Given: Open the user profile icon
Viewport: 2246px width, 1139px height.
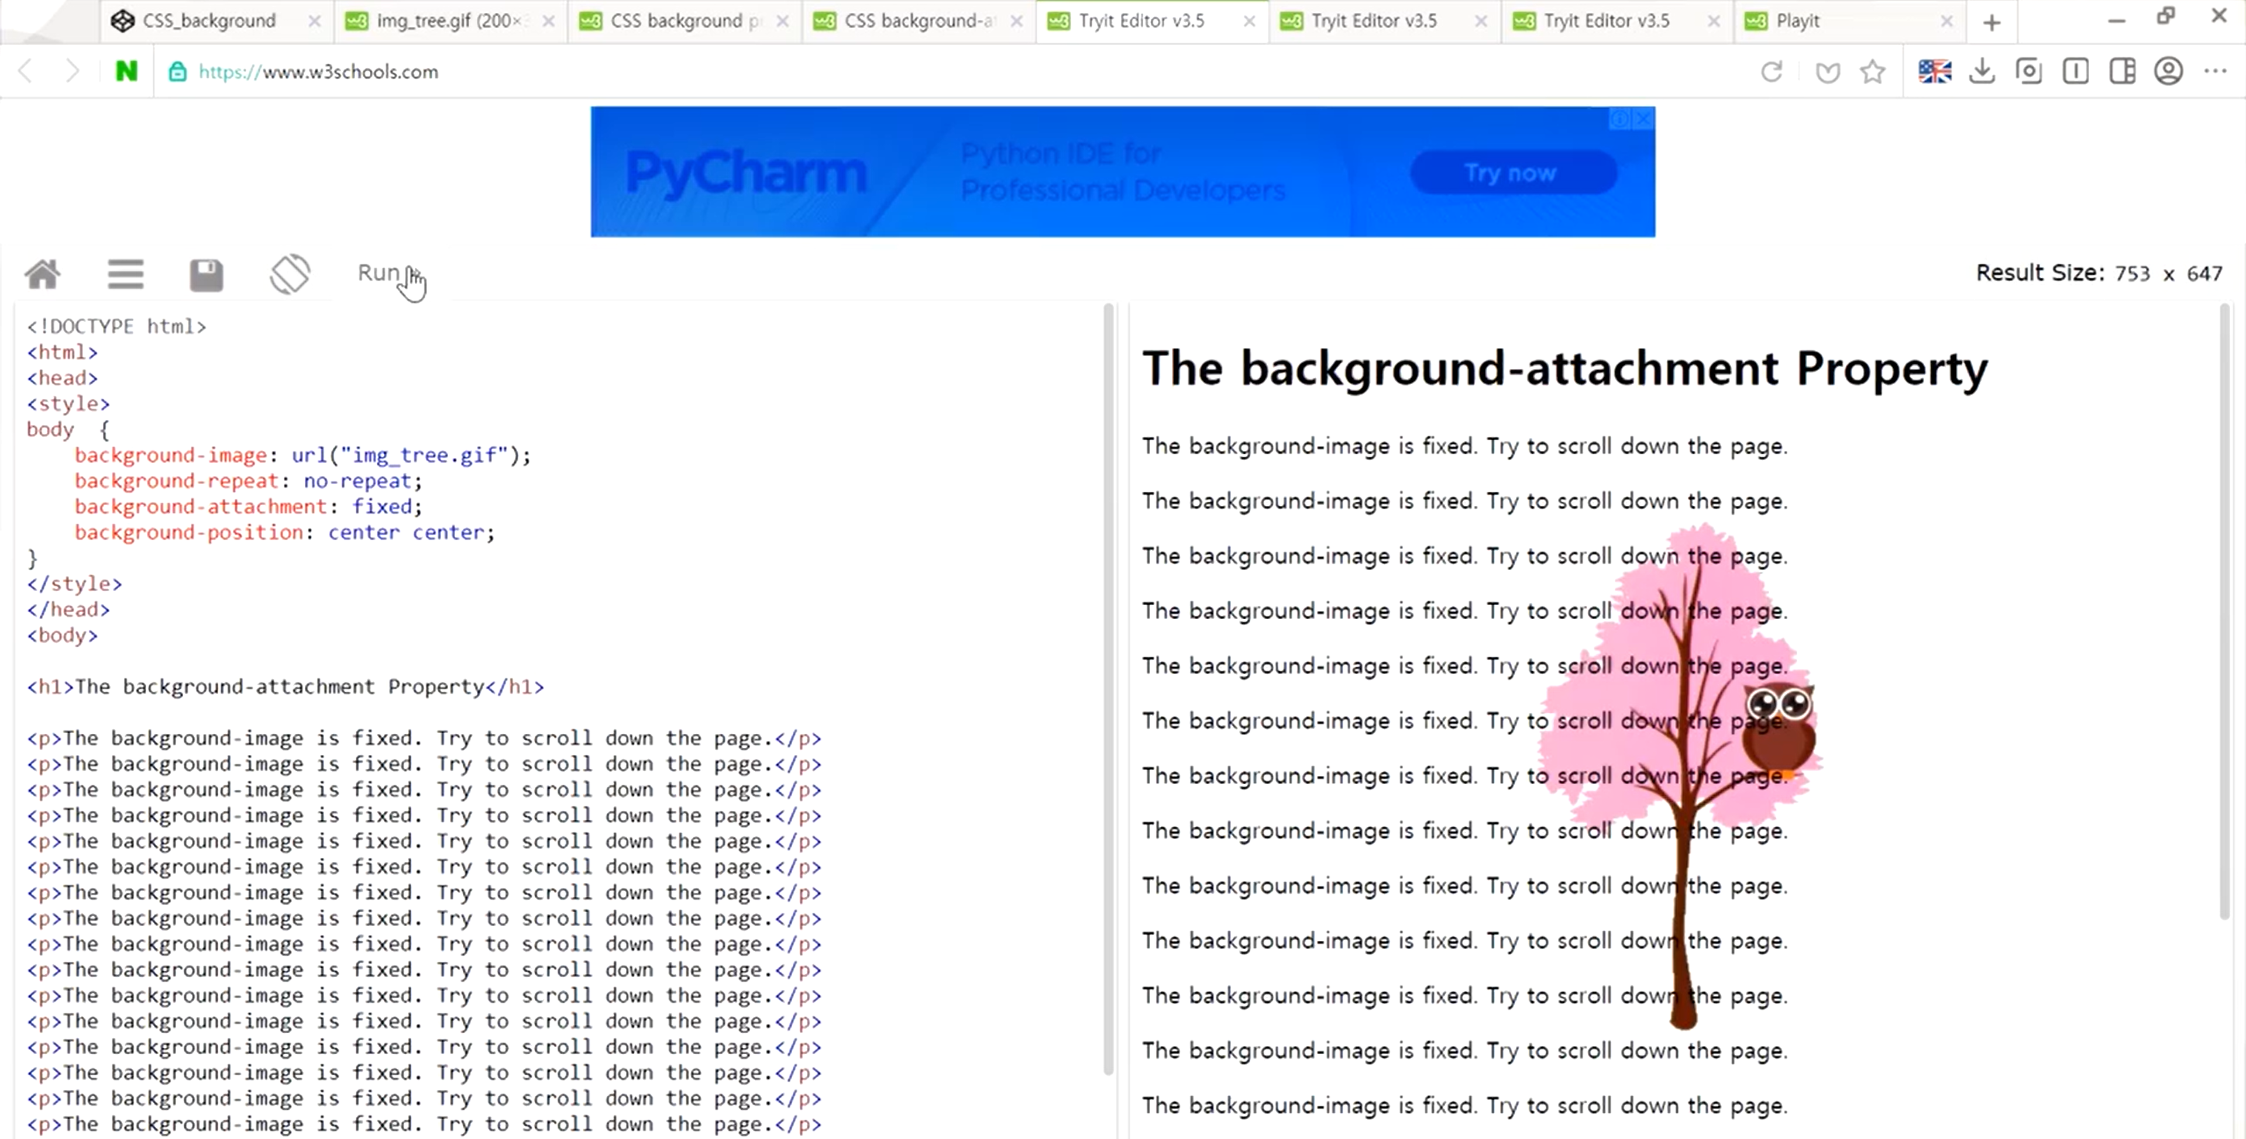Looking at the screenshot, I should click(x=2168, y=71).
